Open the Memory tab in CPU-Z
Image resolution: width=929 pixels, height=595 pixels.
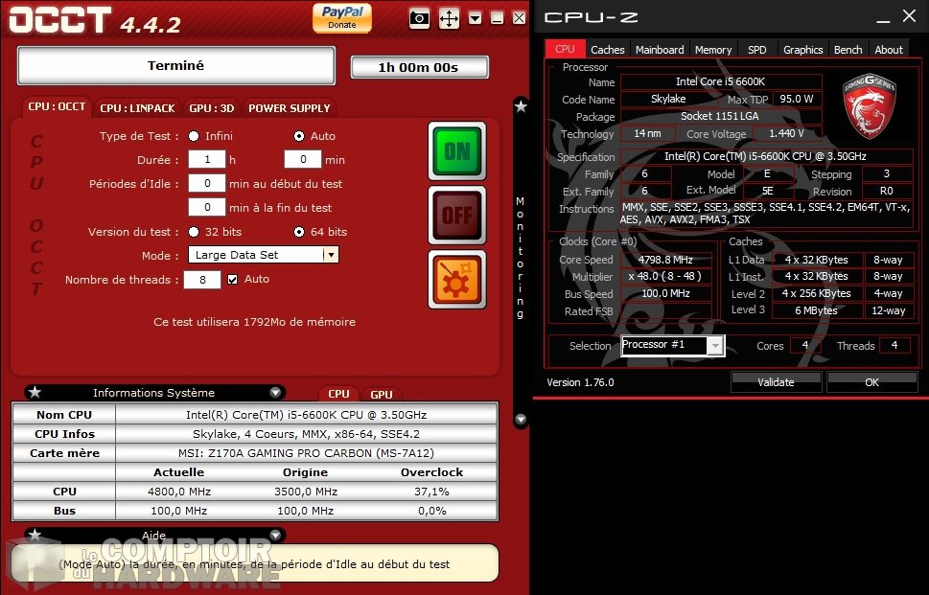[x=712, y=50]
